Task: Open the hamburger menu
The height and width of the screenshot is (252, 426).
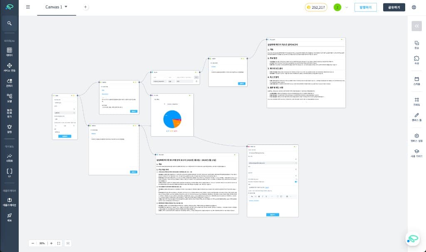Action: (28, 7)
